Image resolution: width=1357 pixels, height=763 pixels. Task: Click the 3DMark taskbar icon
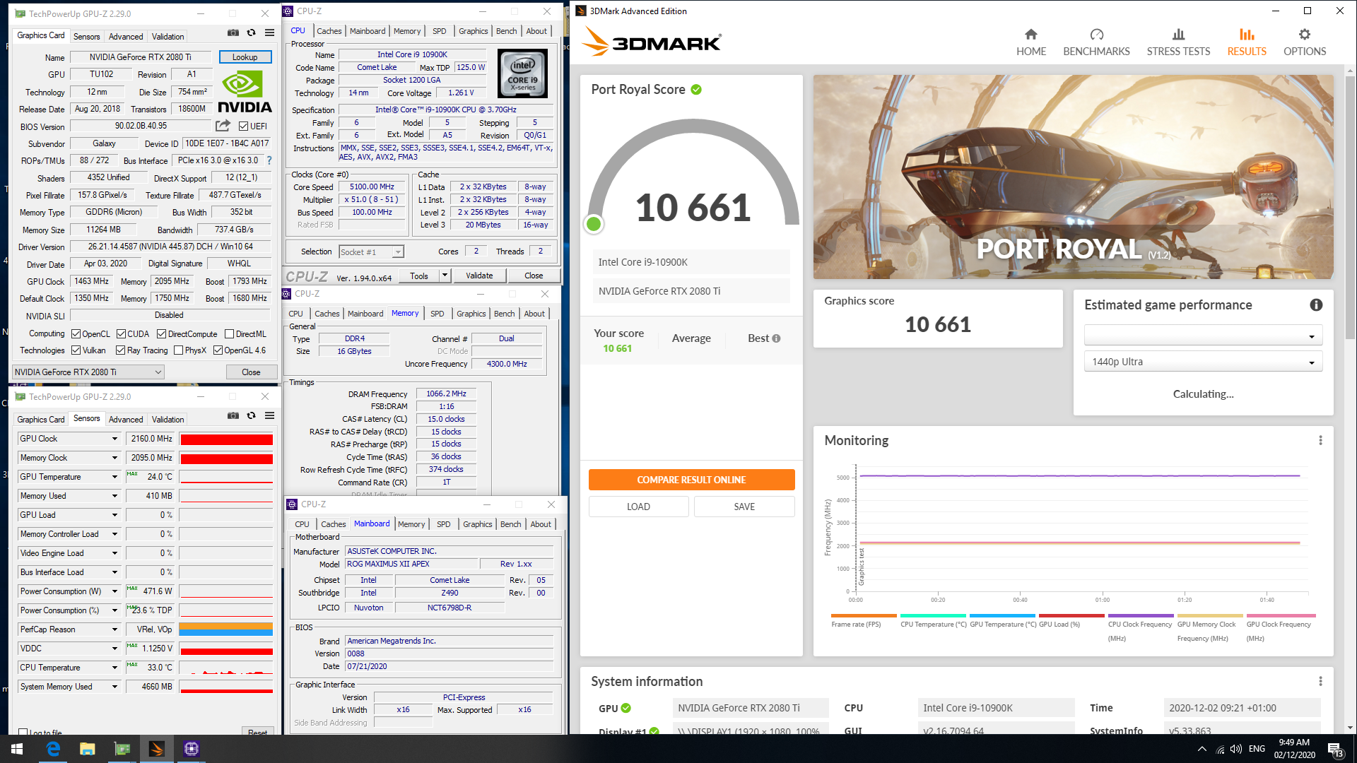[157, 749]
